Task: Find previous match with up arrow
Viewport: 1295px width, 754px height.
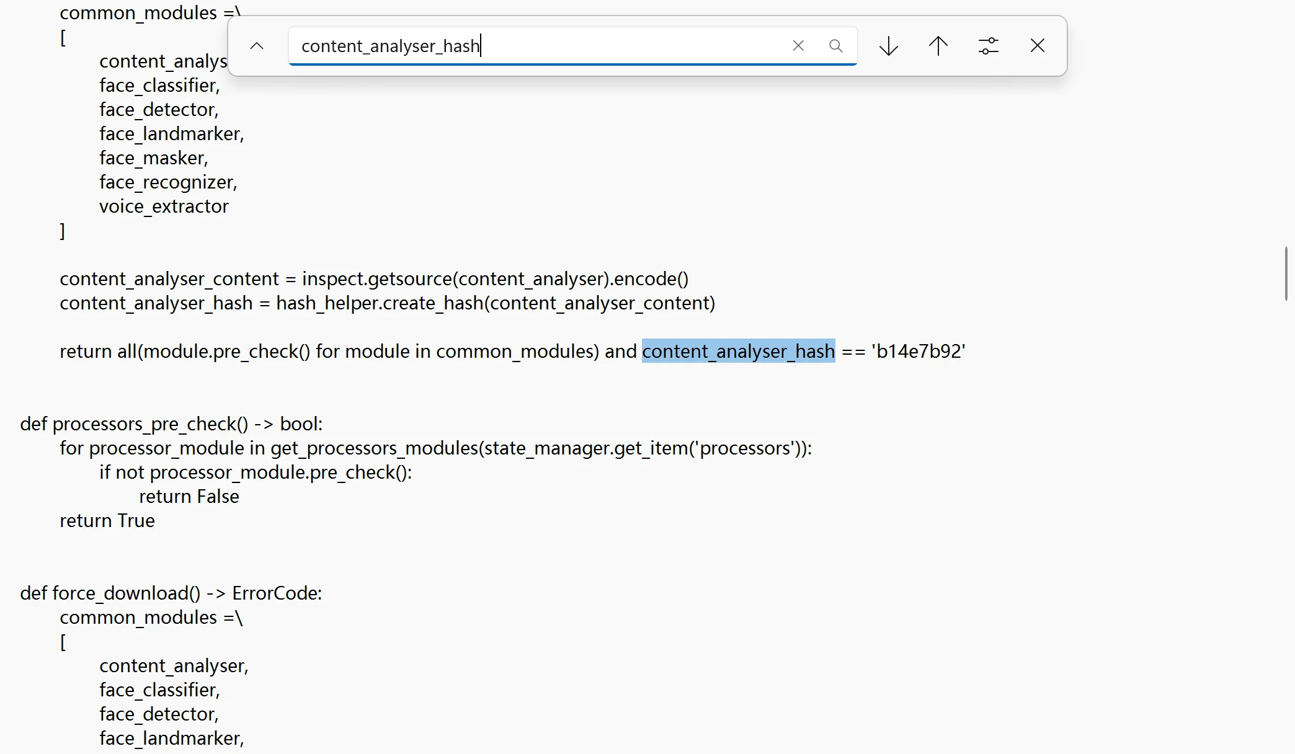Action: (x=938, y=46)
